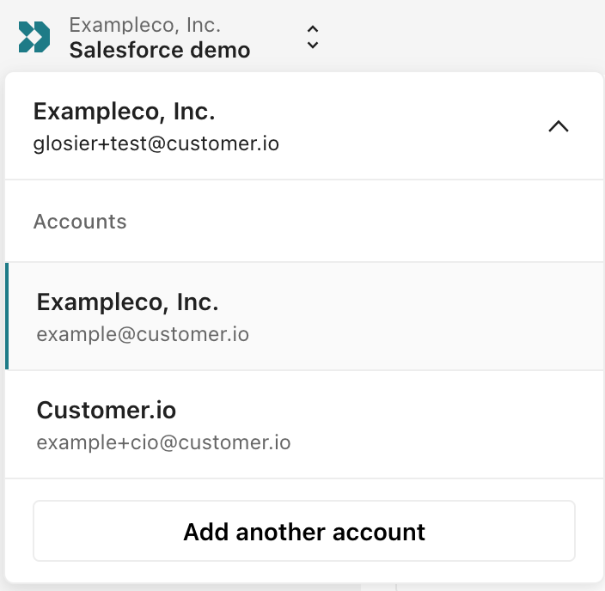Viewport: 605px width, 591px height.
Task: Open the workspace switcher up-down arrows
Action: click(313, 37)
